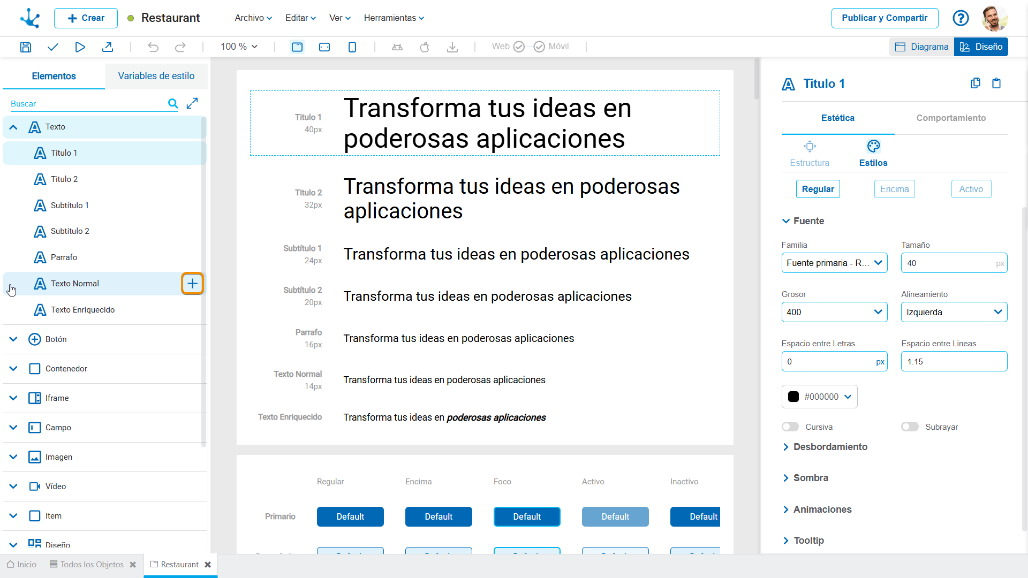
Task: Toggle the Cursiva switch
Action: (790, 427)
